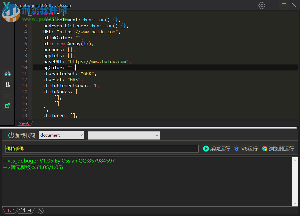This screenshot has width=300, height=216.
Task: Click the V8 engine icon beside V8运行
Action: coord(236,149)
